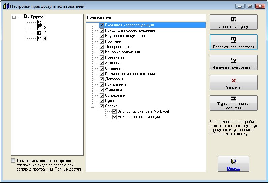Toggle the Претензии checkbox
Image resolution: width=269 pixels, height=183 pixels.
tap(102, 57)
